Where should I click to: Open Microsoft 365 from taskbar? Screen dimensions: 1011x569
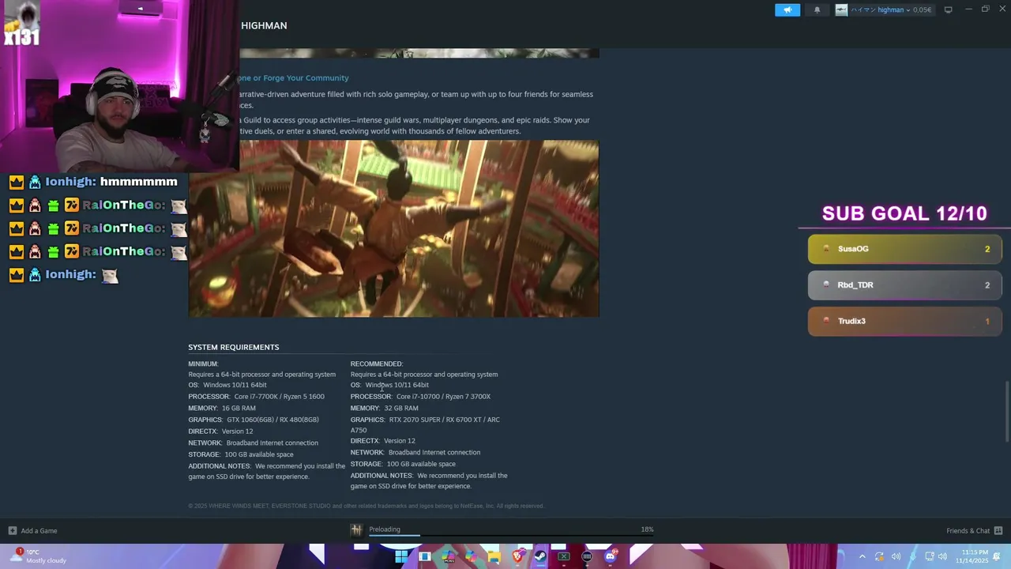click(x=448, y=556)
